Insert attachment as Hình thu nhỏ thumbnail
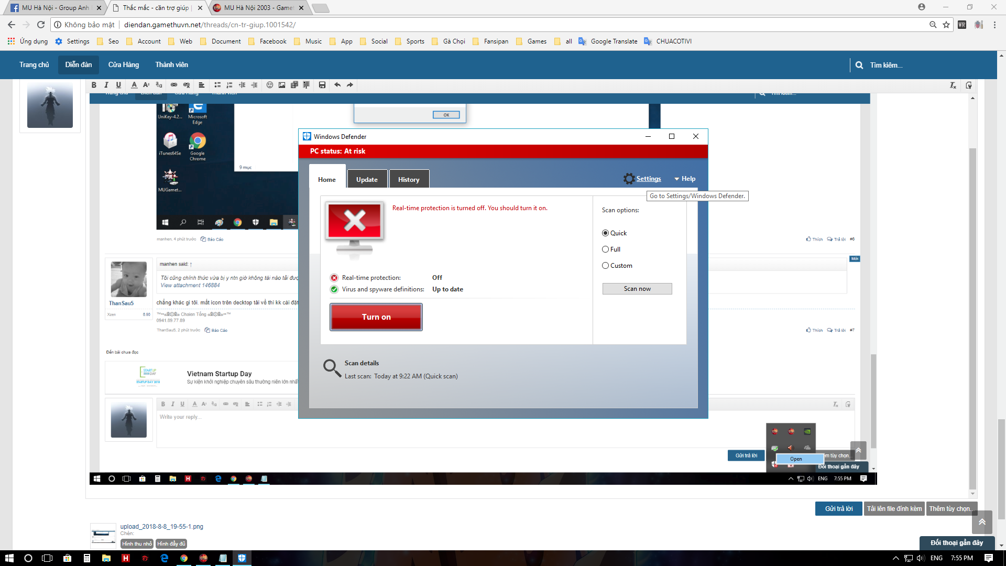1006x566 pixels. click(137, 544)
